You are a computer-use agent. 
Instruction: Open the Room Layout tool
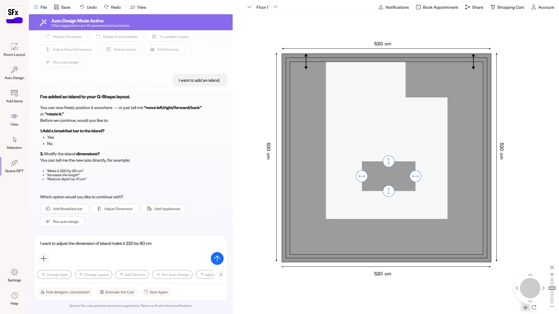tap(14, 50)
